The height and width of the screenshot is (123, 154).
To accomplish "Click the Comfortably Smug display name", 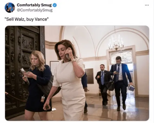I will click(x=34, y=5).
